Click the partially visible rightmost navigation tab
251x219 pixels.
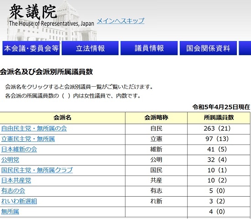[x=245, y=48]
